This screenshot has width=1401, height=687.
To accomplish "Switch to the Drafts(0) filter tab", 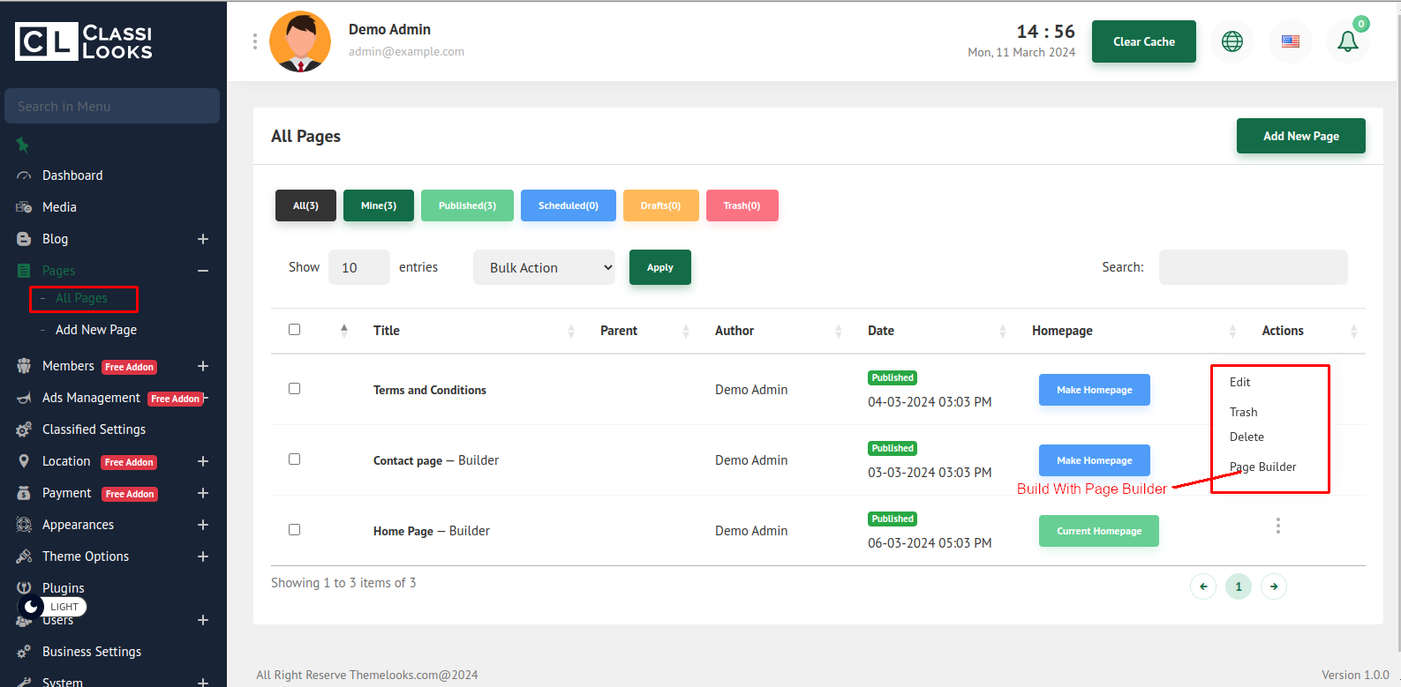I will coord(660,205).
